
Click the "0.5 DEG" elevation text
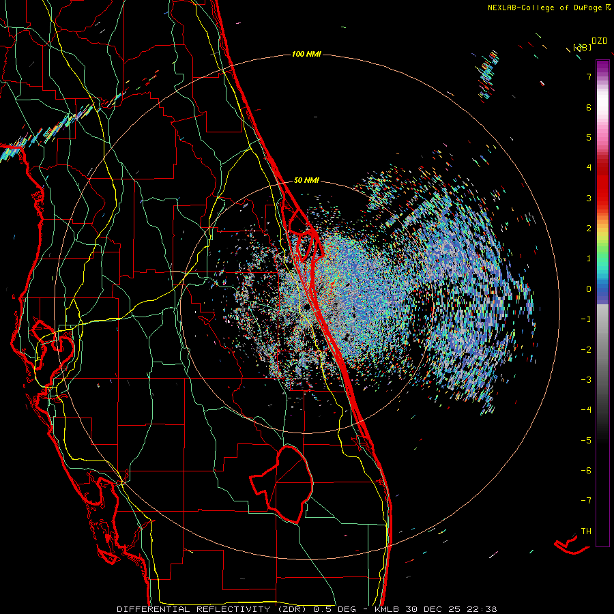click(334, 609)
